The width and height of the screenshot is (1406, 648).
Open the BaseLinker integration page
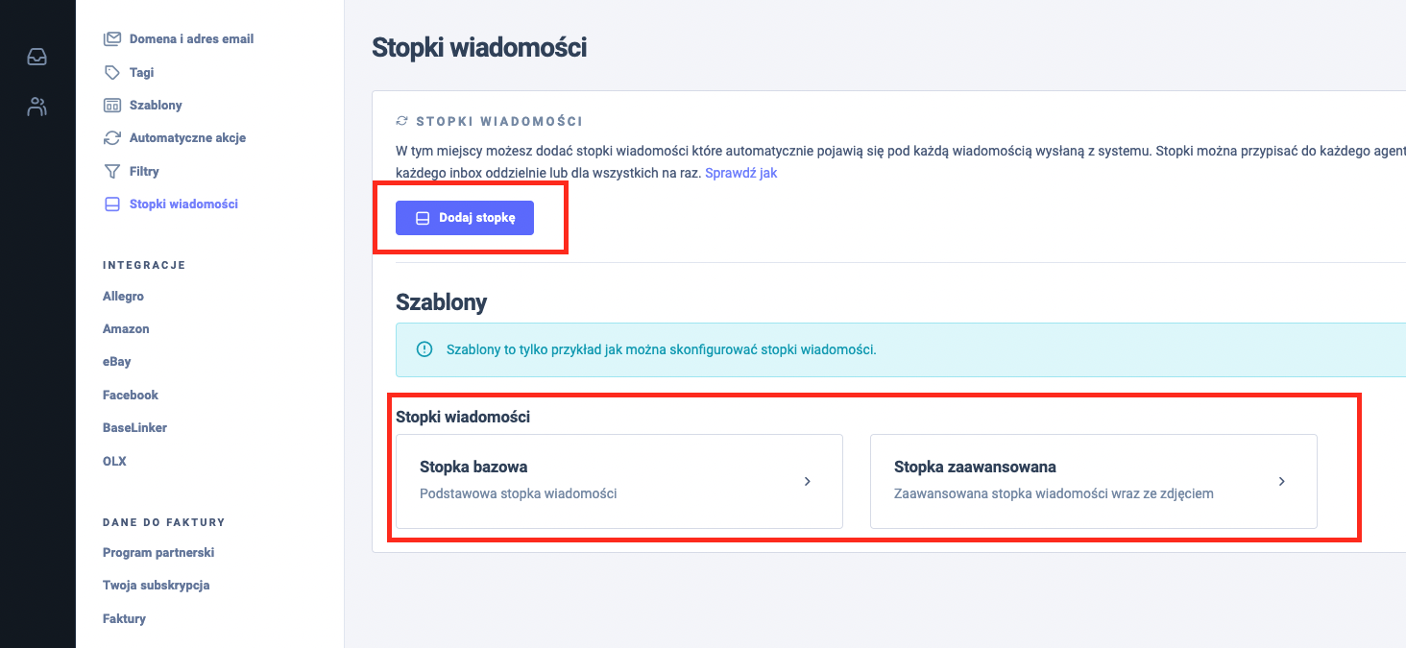(134, 428)
